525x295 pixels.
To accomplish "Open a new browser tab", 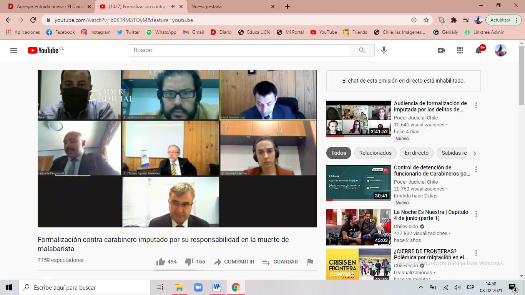I will click(287, 7).
